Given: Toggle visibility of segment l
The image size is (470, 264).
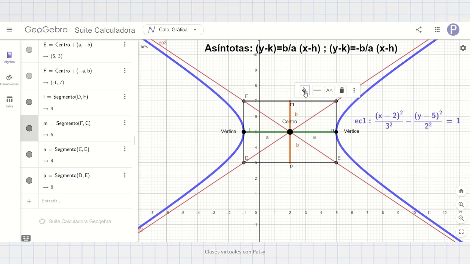Looking at the screenshot, I should pyautogui.click(x=29, y=102).
